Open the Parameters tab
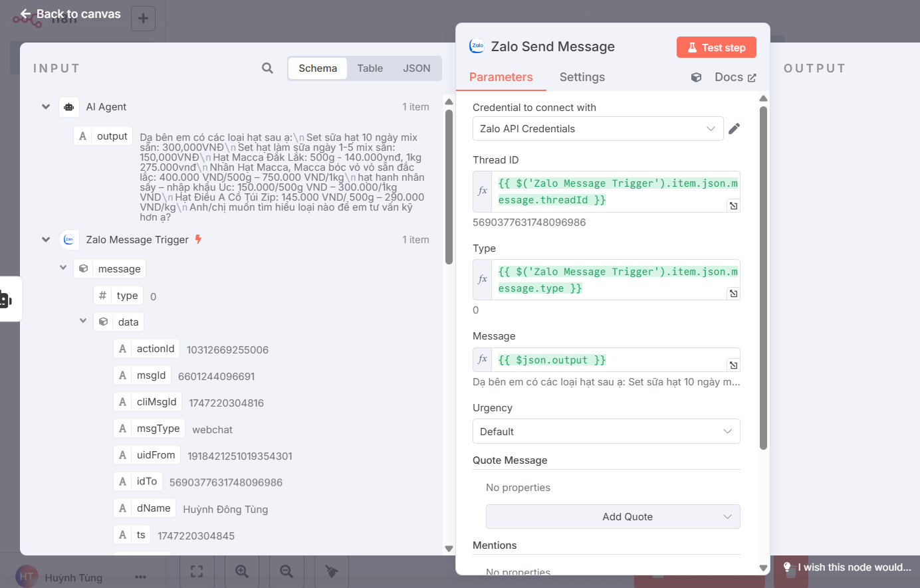The width and height of the screenshot is (920, 588). [x=501, y=77]
